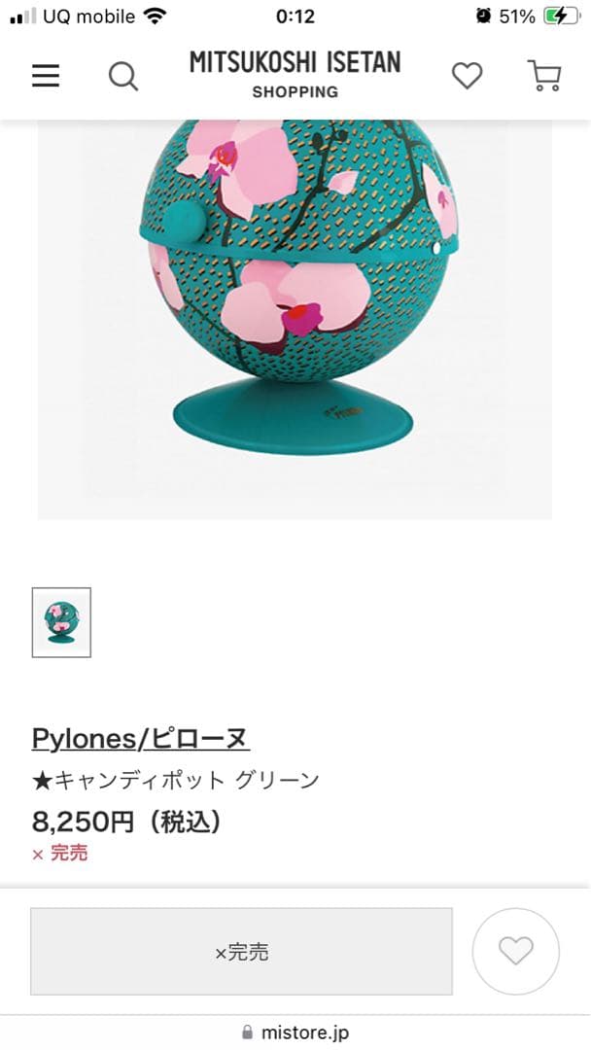591x1050 pixels.
Task: Open the Pylones/ピローヌ brand link
Action: coord(141,739)
